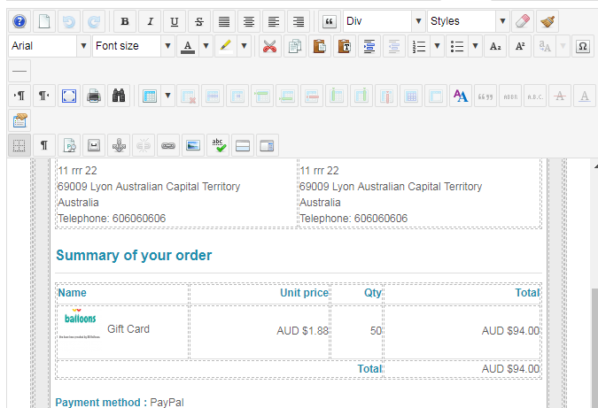Open the numbered list options arrow

tap(437, 46)
